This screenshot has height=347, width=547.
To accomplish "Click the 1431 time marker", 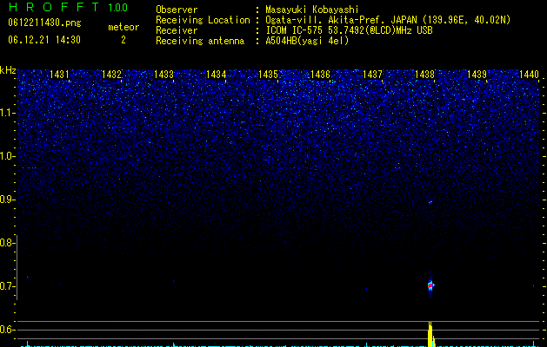I will point(59,74).
